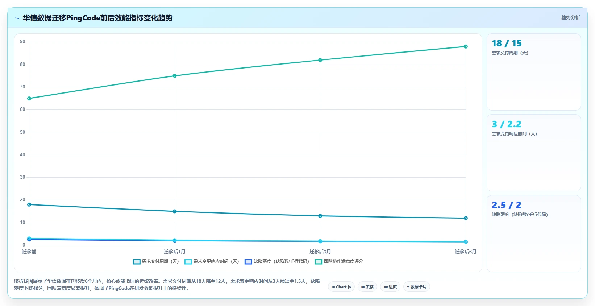
Task: Click the 数据卡片 tag
Action: pos(417,287)
